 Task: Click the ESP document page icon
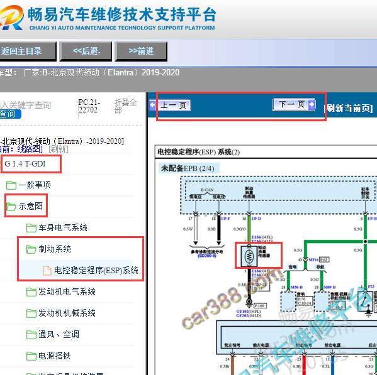click(x=47, y=270)
